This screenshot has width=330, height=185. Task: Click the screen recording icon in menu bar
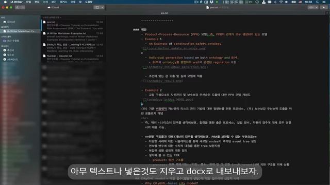coord(196,2)
